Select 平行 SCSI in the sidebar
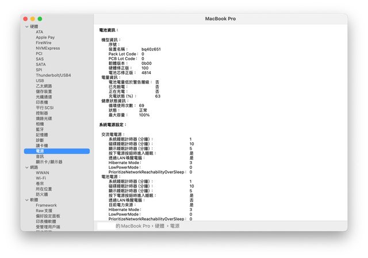The height and width of the screenshot is (258, 368). point(45,108)
